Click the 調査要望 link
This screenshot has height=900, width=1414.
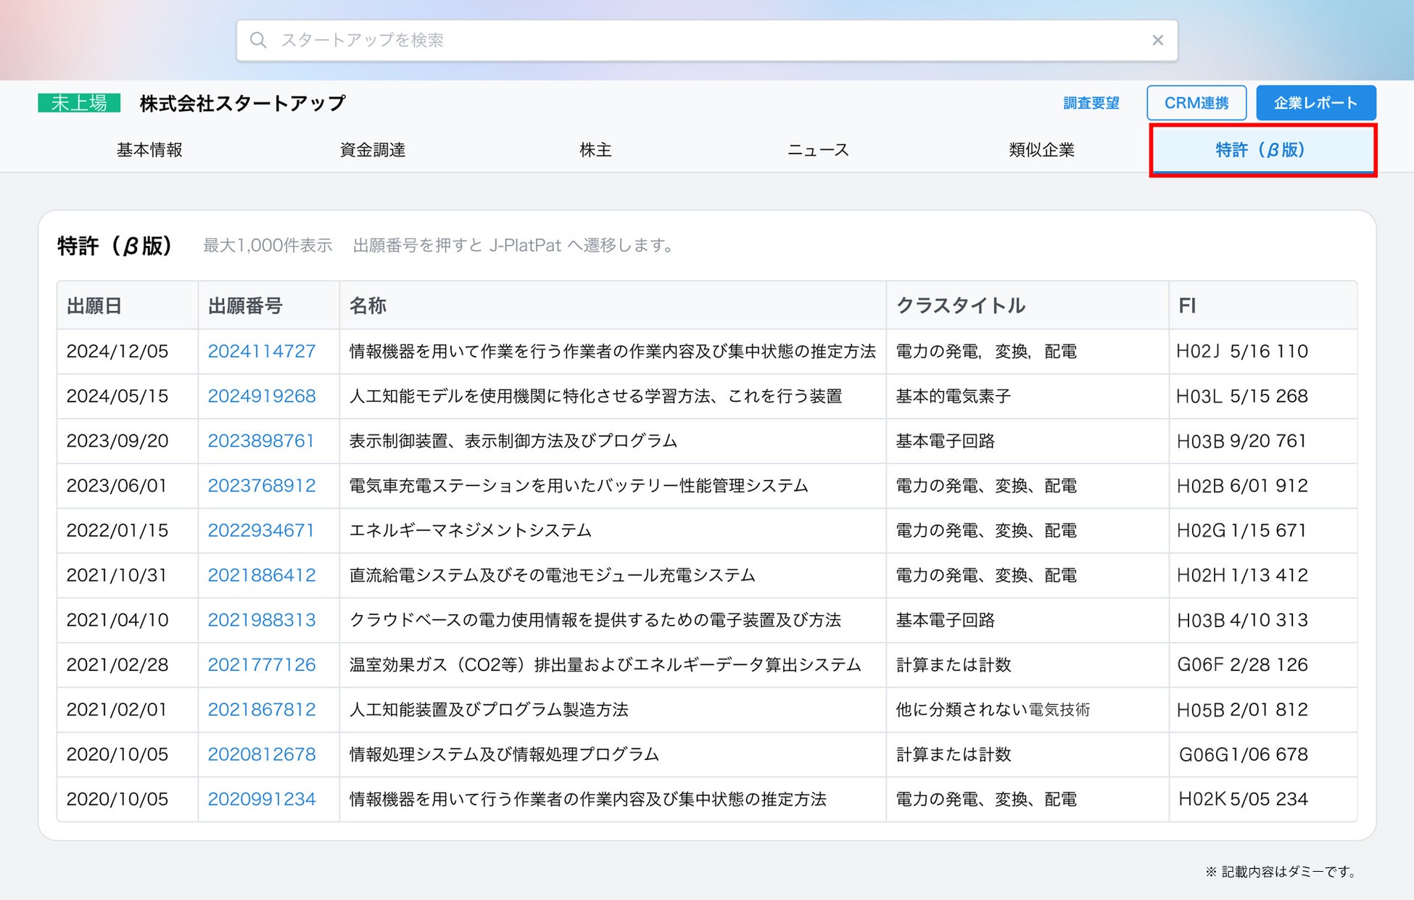[1091, 103]
